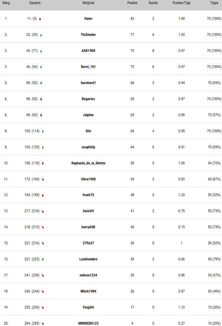
Task: Click the red down arrow in frueh75's row
Action: [x=43, y=195]
